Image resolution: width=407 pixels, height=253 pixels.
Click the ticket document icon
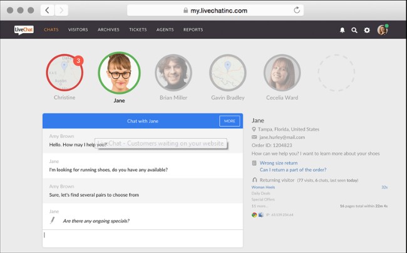(x=254, y=163)
